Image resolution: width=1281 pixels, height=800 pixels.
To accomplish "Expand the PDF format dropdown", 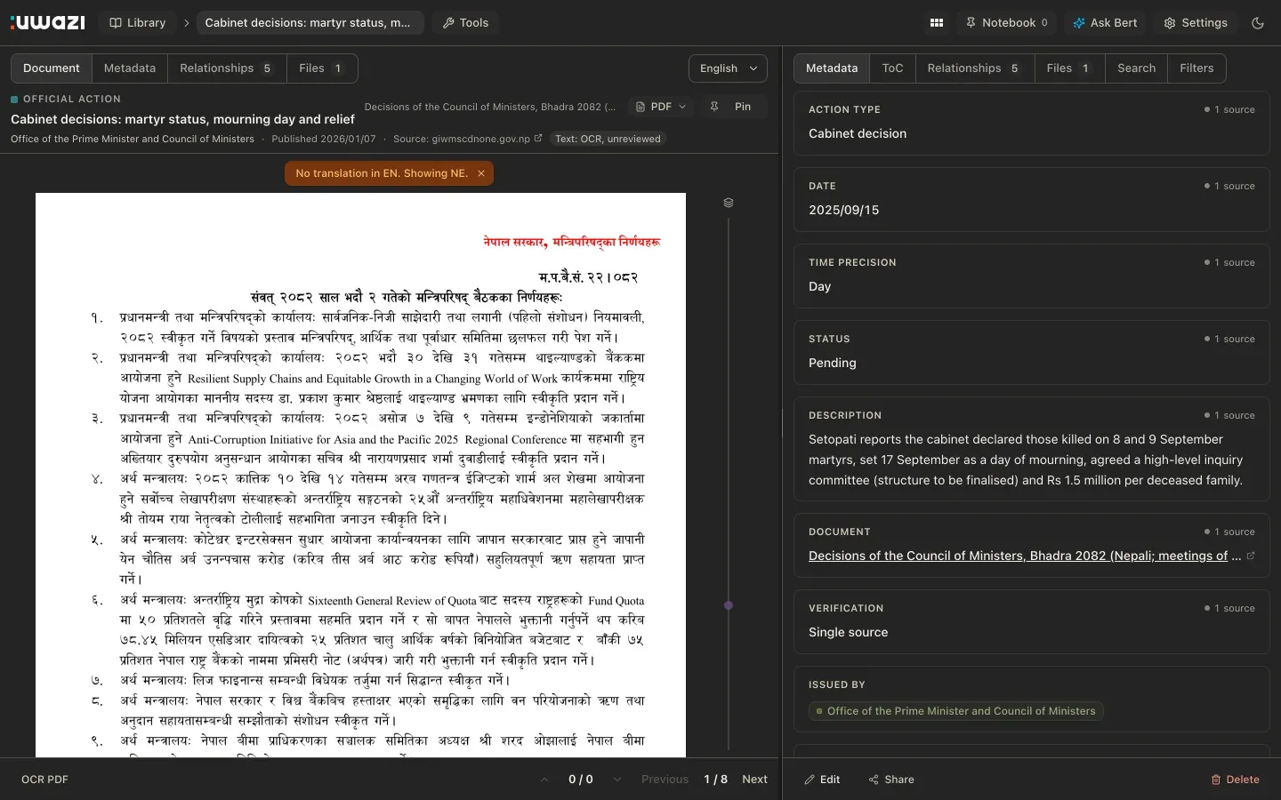I will [x=661, y=107].
